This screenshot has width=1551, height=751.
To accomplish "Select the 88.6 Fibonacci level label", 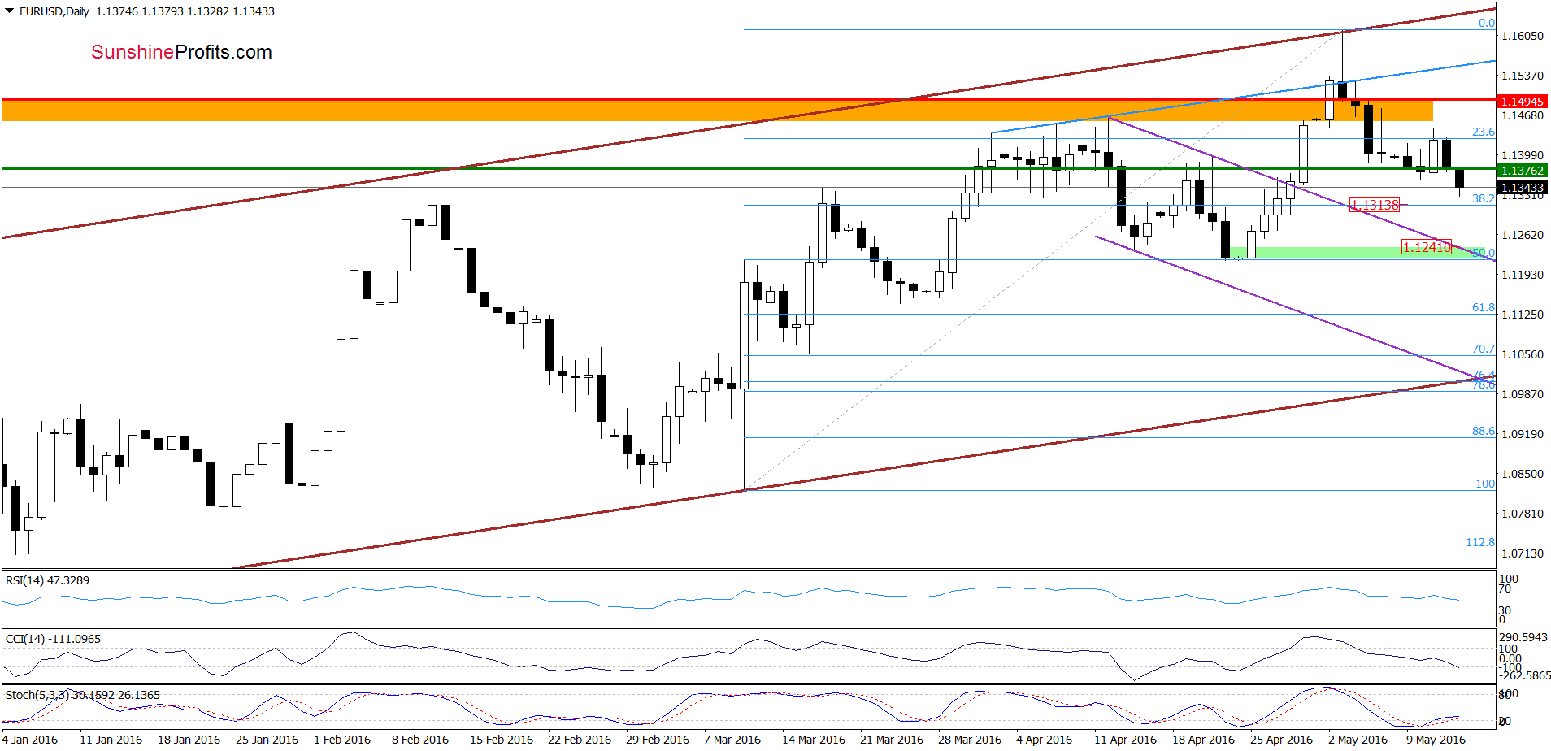I will pyautogui.click(x=1484, y=431).
